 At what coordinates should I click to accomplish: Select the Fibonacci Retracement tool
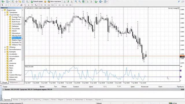25,5
